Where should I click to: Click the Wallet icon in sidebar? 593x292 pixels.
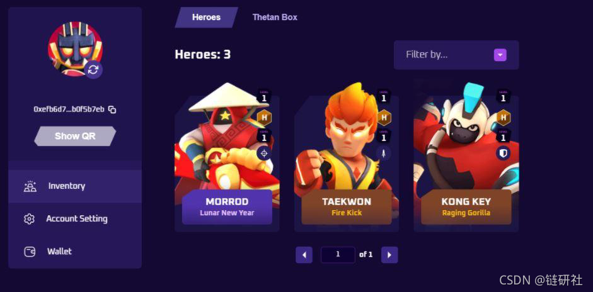pos(30,252)
